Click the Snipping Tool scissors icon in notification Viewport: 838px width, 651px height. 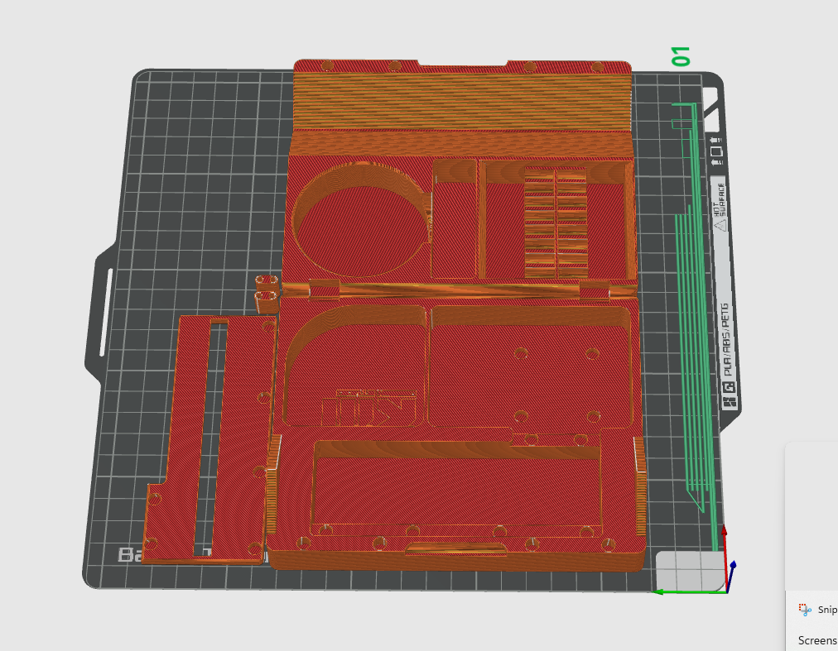tap(805, 610)
